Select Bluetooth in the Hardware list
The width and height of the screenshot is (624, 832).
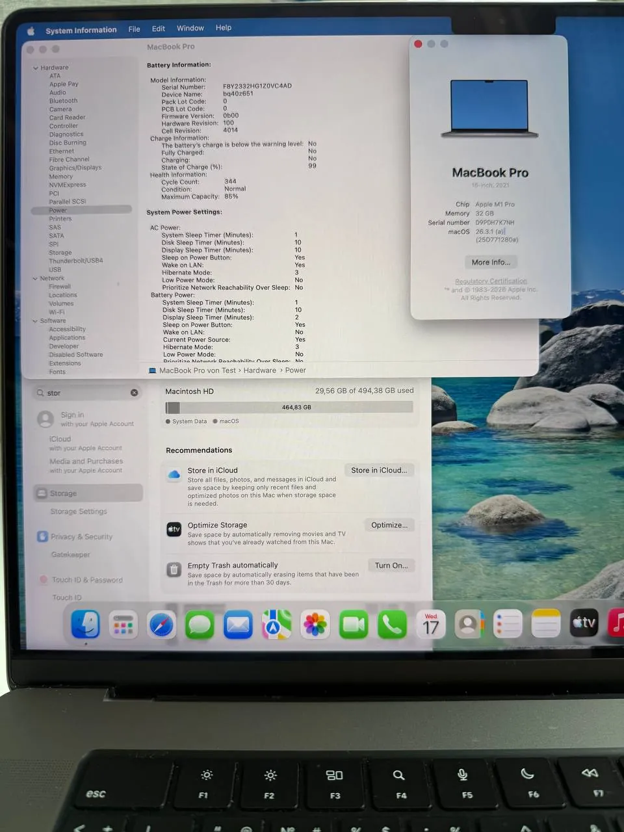(x=63, y=101)
